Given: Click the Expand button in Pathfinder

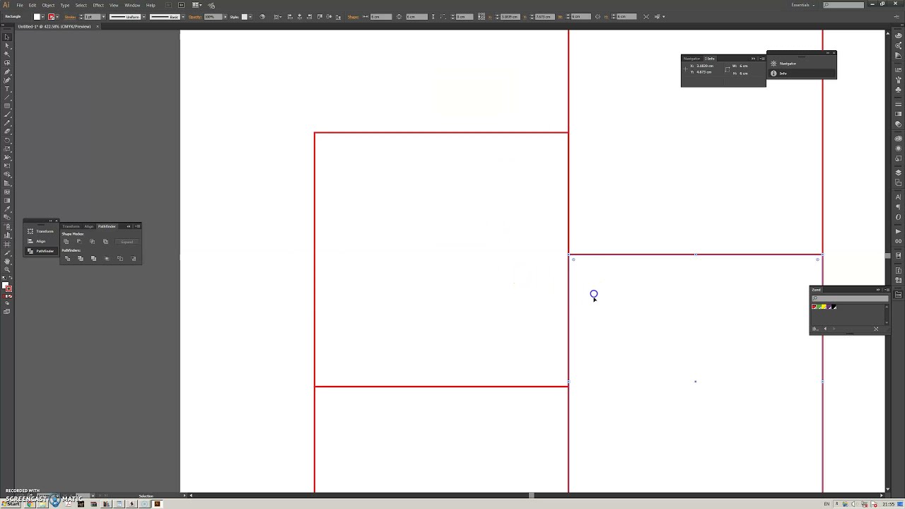Looking at the screenshot, I should click(x=127, y=242).
